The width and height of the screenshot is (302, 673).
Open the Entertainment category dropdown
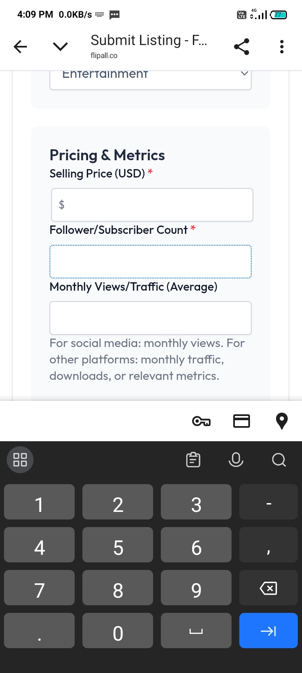150,78
